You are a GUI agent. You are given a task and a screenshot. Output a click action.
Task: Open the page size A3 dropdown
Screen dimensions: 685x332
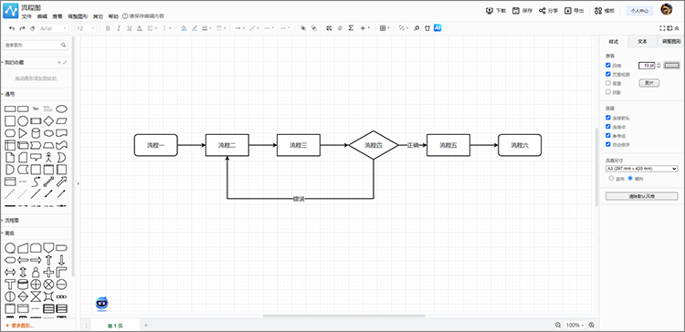pos(641,169)
